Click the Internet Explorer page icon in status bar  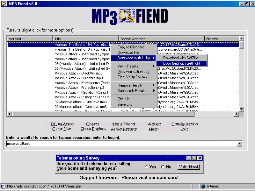pyautogui.click(x=3, y=186)
